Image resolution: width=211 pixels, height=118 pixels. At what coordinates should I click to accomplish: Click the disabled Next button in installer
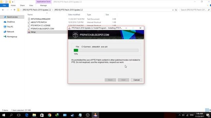pyautogui.click(x=123, y=80)
